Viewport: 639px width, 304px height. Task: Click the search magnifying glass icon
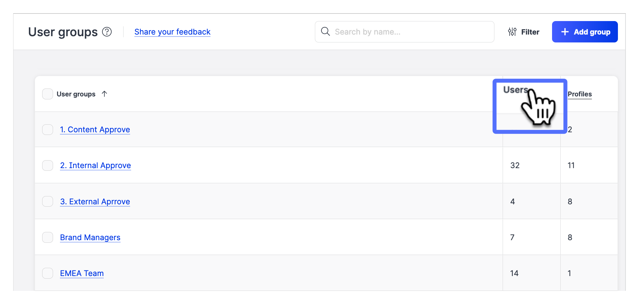pos(325,31)
